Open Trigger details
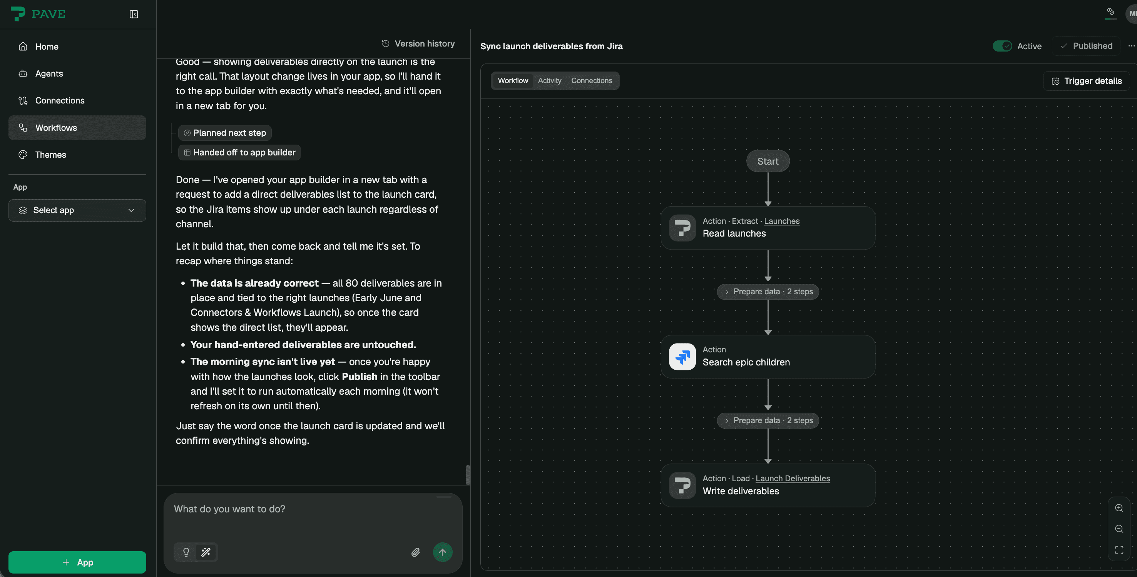 pos(1086,81)
